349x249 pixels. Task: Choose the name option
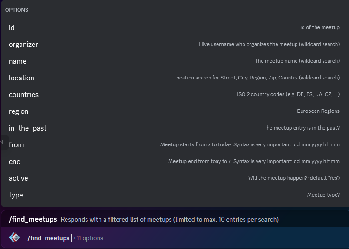tap(174, 61)
